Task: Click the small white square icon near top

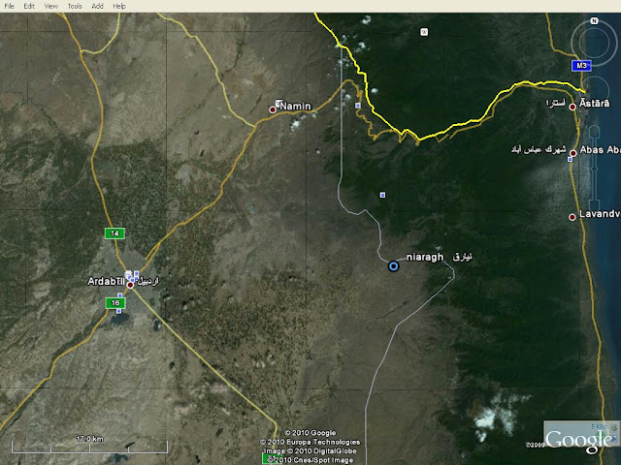Action: [424, 32]
